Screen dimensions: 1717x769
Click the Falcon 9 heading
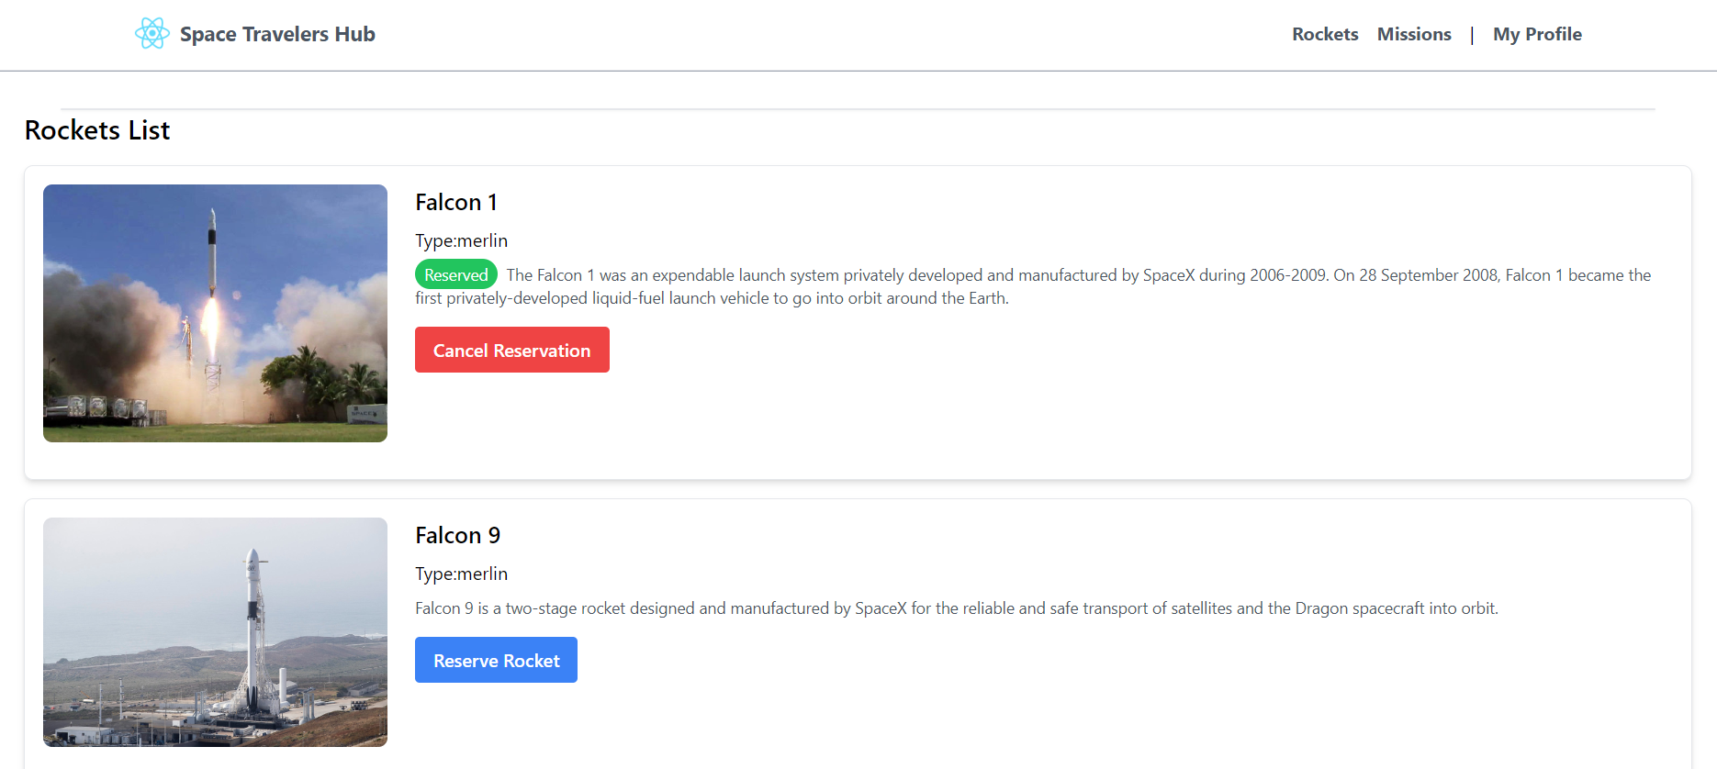pyautogui.click(x=457, y=535)
